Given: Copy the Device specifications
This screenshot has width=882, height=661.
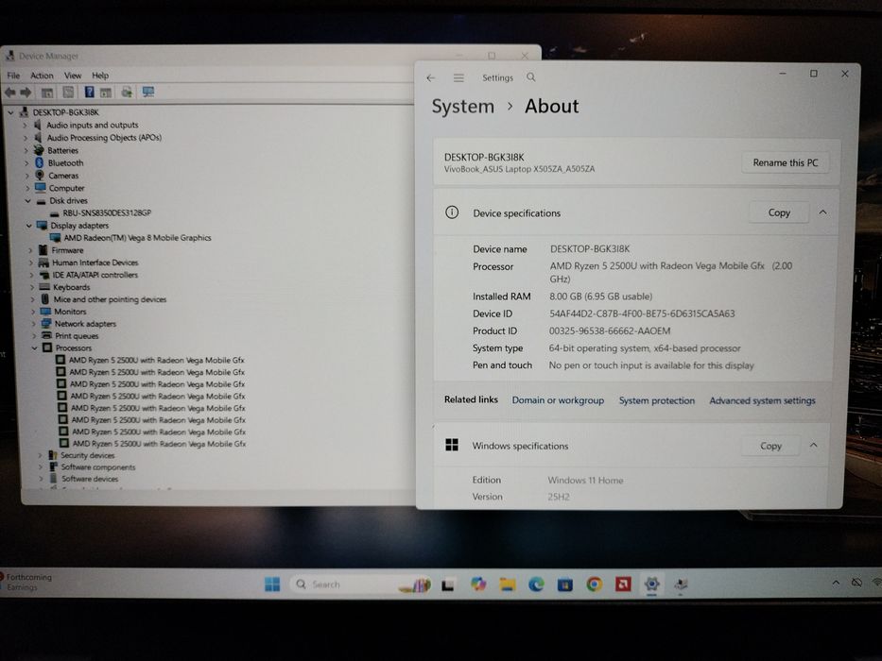Looking at the screenshot, I should point(779,212).
